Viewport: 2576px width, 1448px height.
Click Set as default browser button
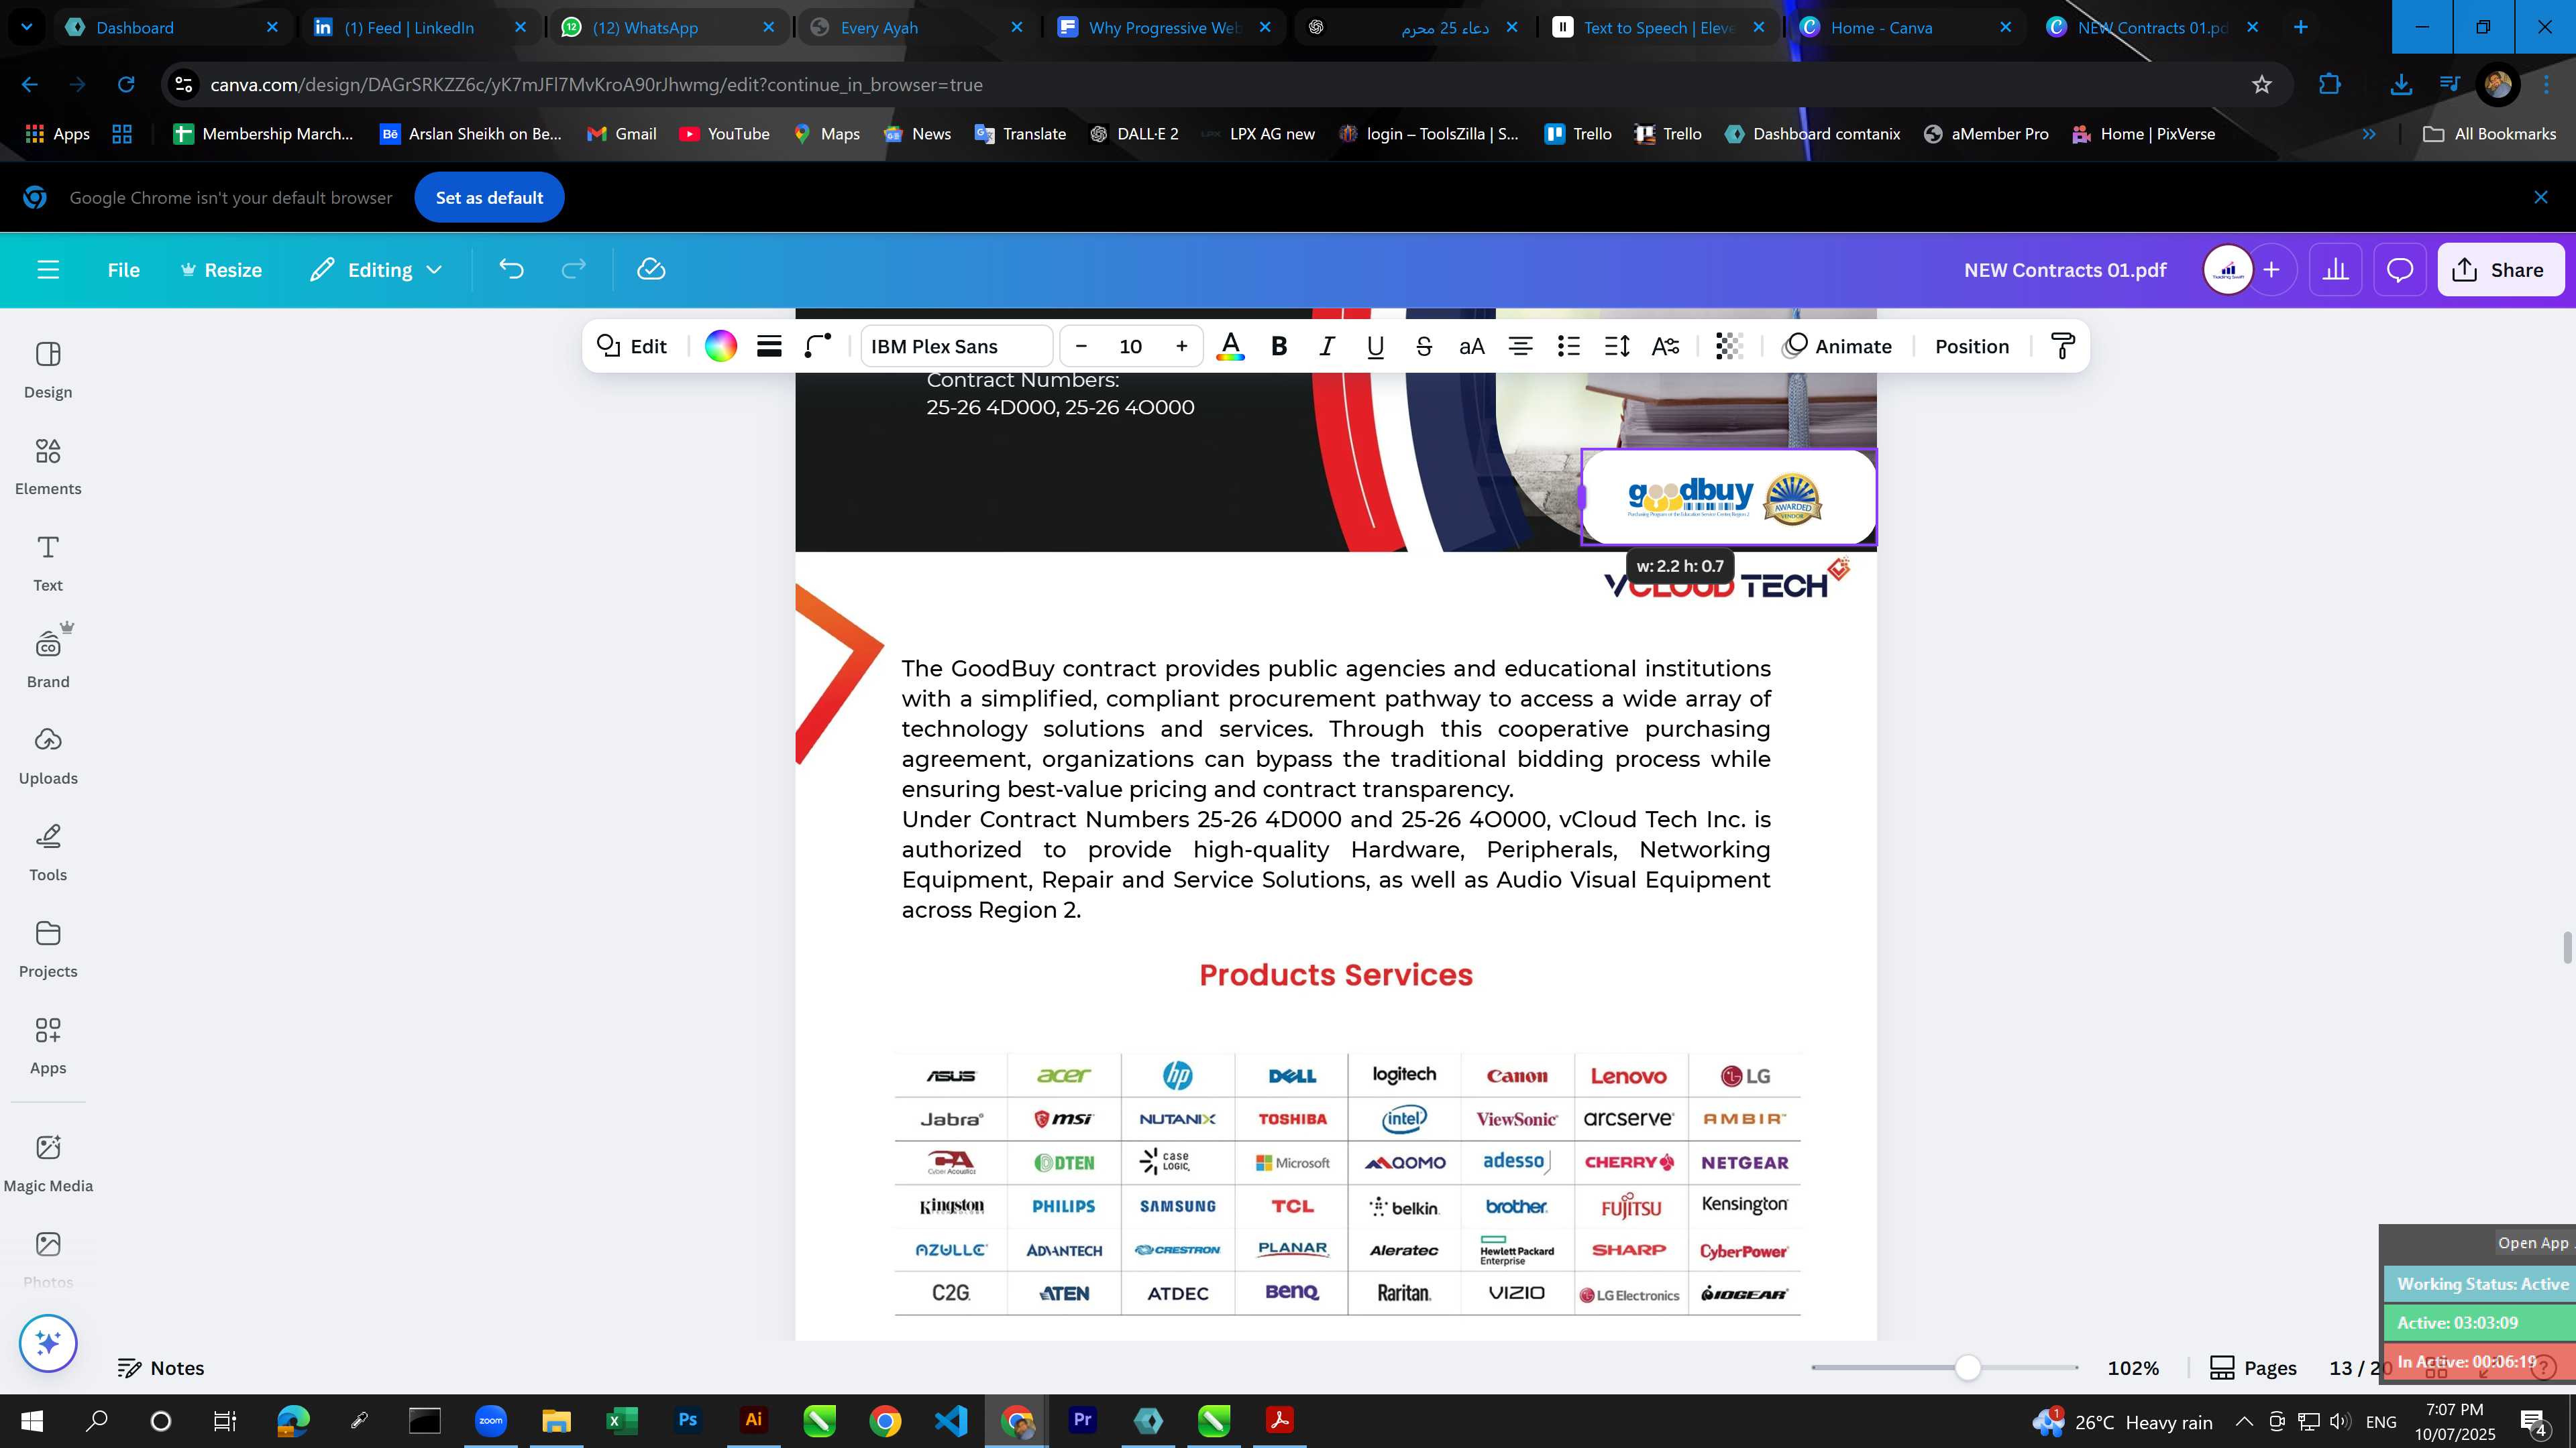click(x=489, y=198)
